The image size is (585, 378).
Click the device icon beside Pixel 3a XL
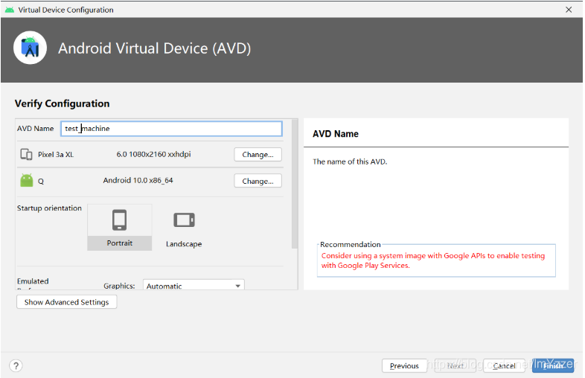click(x=26, y=154)
